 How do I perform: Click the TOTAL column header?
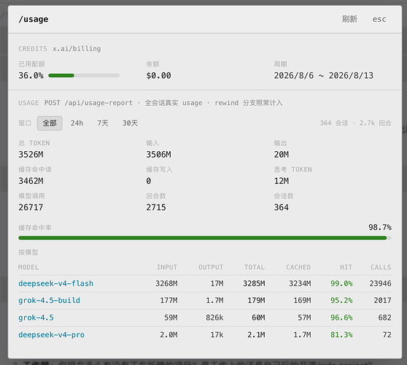pyautogui.click(x=255, y=267)
